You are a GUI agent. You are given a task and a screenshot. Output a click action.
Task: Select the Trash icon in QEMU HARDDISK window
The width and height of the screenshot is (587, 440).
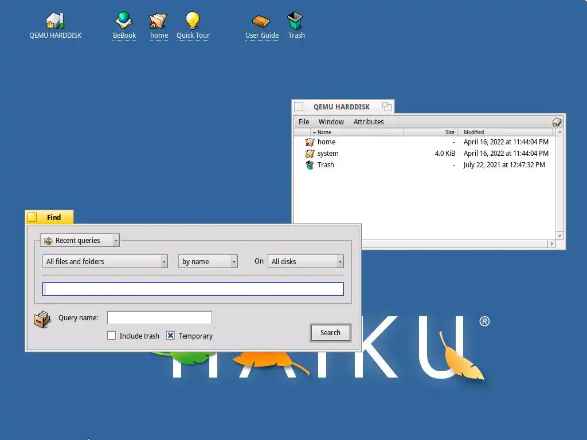pos(310,165)
